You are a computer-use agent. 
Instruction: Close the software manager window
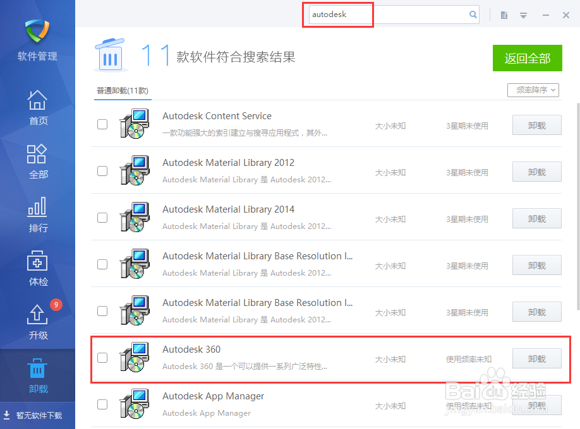click(x=566, y=15)
